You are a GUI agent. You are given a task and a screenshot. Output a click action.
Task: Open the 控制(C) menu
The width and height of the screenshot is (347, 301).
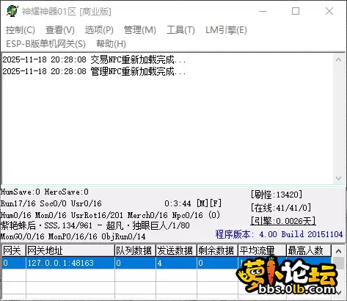click(21, 30)
